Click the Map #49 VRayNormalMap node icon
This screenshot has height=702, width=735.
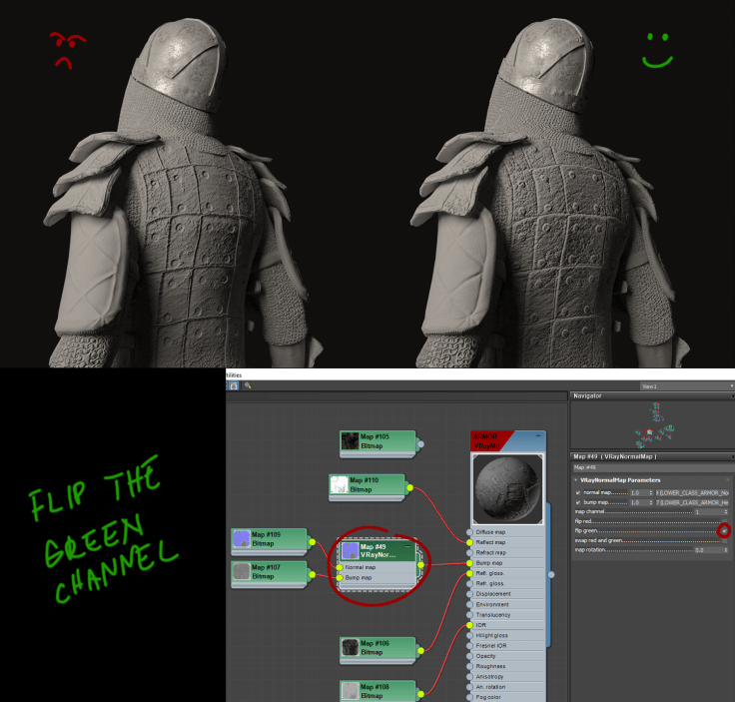tap(351, 551)
